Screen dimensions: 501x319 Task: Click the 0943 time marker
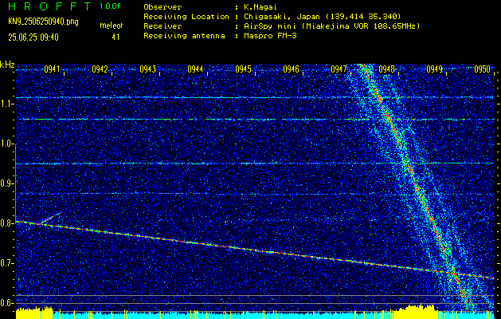click(x=147, y=69)
